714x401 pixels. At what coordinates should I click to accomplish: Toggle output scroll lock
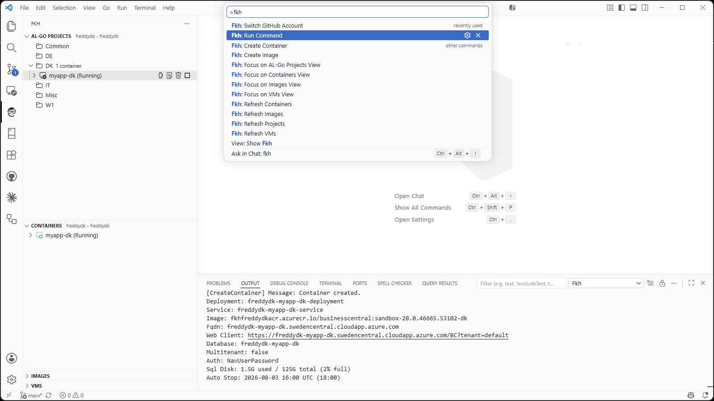tap(662, 283)
